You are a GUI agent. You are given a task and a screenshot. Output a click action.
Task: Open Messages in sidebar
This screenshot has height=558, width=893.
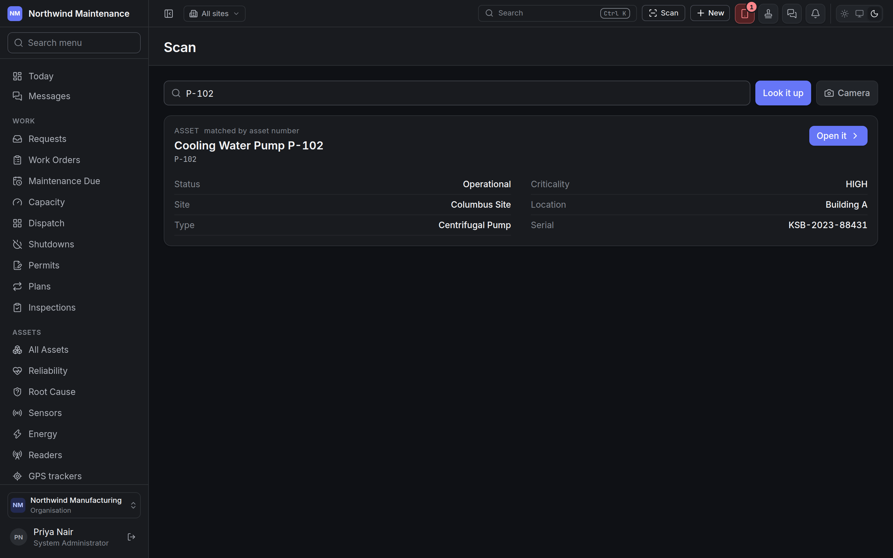point(74,96)
